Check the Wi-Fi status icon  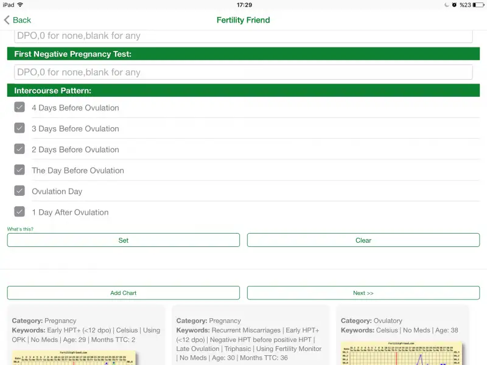20,5
